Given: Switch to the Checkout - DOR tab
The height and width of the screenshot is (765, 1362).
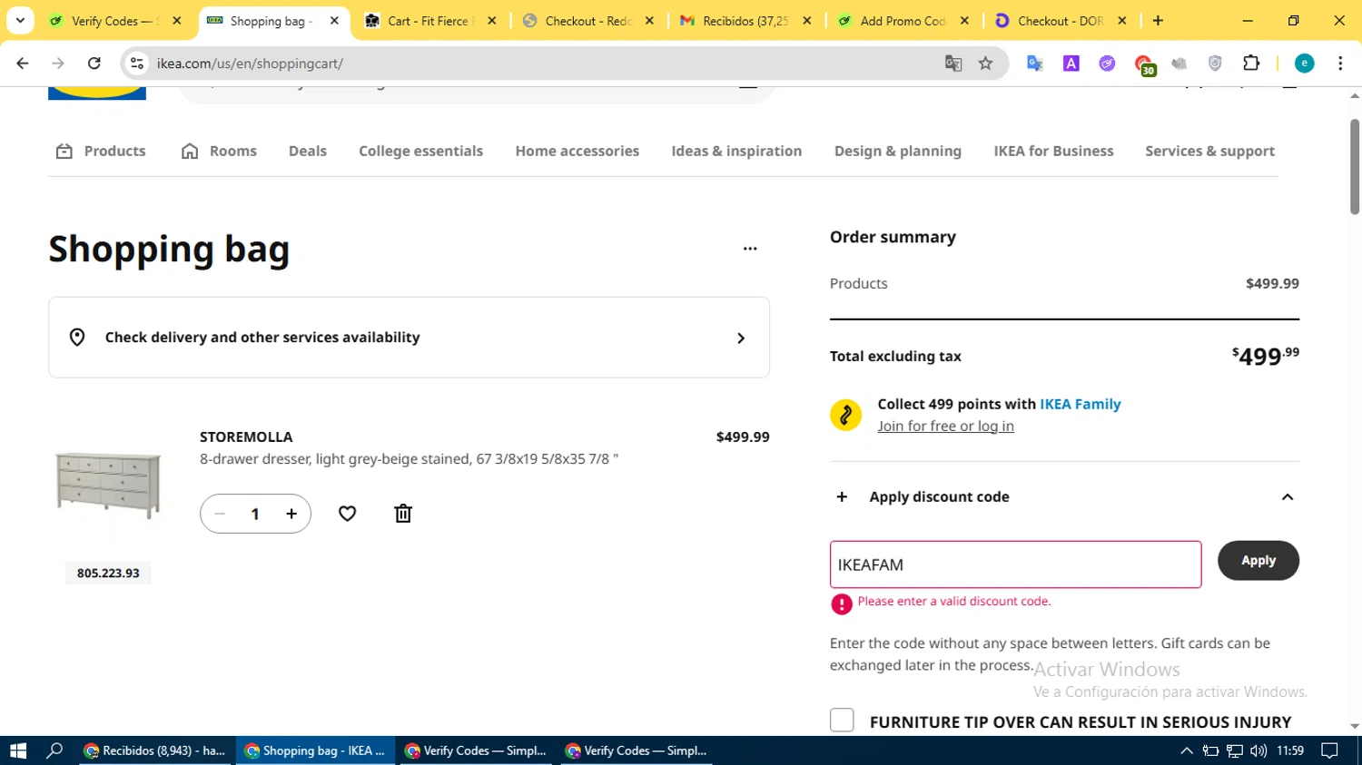Looking at the screenshot, I should tap(1061, 20).
